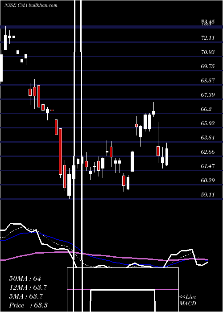Click the 66.2 price level label
The image size is (223, 312).
pos(206,109)
